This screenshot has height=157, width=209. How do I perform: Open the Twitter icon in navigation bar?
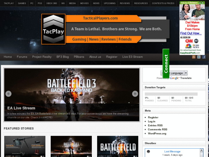pyautogui.click(x=199, y=57)
